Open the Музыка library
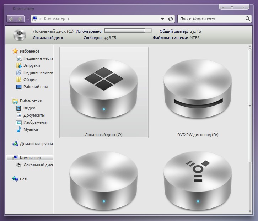Image resolution: width=258 pixels, height=221 pixels. pos(31,129)
